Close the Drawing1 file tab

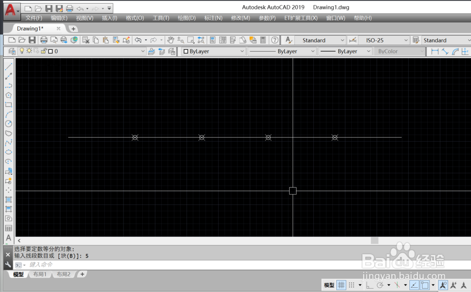(58, 29)
